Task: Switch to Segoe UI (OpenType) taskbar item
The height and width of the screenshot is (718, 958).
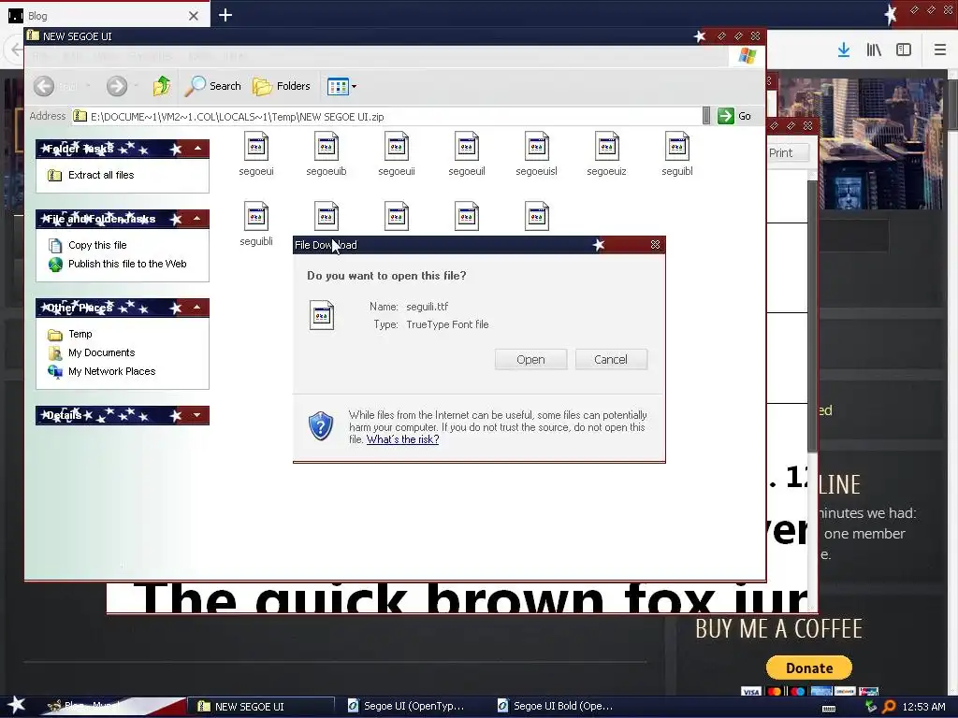Action: (408, 707)
